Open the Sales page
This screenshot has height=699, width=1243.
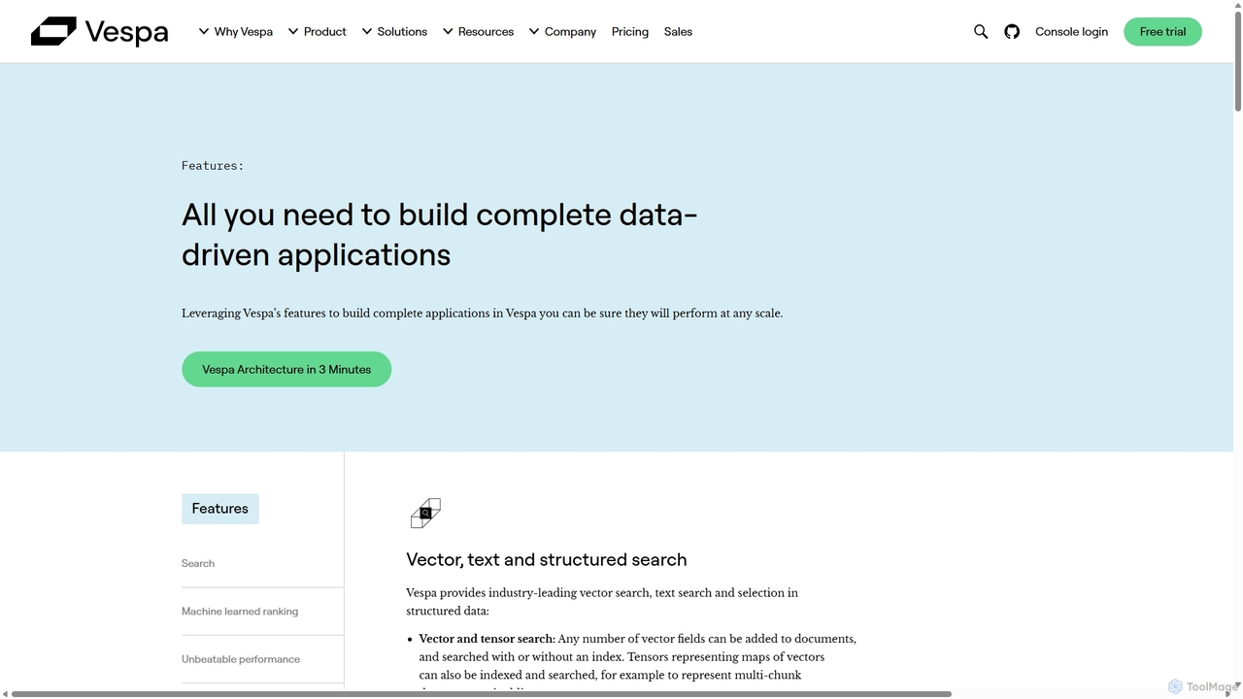tap(678, 32)
